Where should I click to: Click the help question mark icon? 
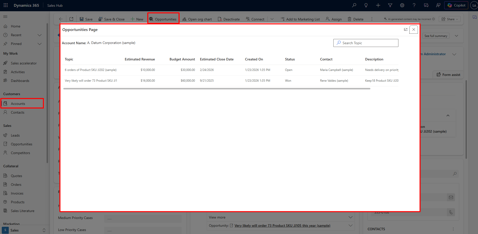(x=414, y=5)
